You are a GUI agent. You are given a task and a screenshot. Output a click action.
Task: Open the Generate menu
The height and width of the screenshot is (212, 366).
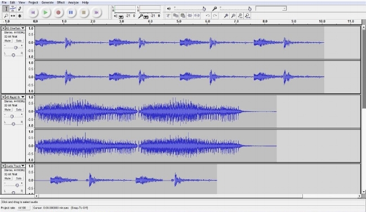pos(47,3)
